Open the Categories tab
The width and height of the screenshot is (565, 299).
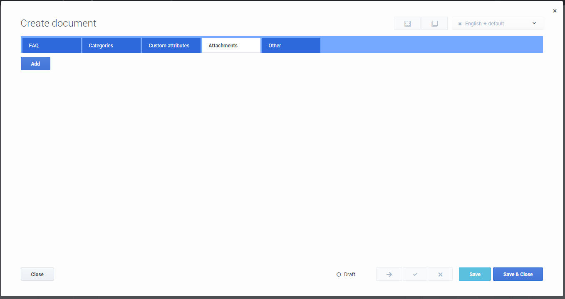111,46
